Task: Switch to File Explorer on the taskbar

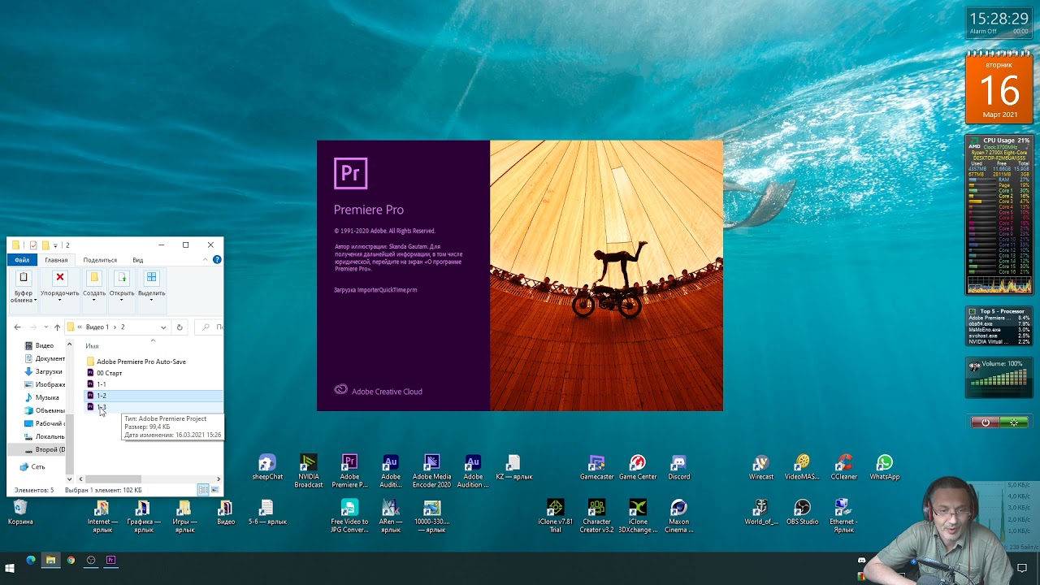Action: tap(50, 561)
